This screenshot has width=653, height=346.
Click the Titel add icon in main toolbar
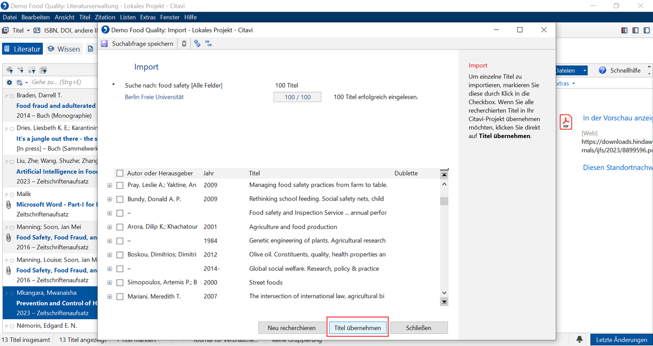pyautogui.click(x=6, y=31)
